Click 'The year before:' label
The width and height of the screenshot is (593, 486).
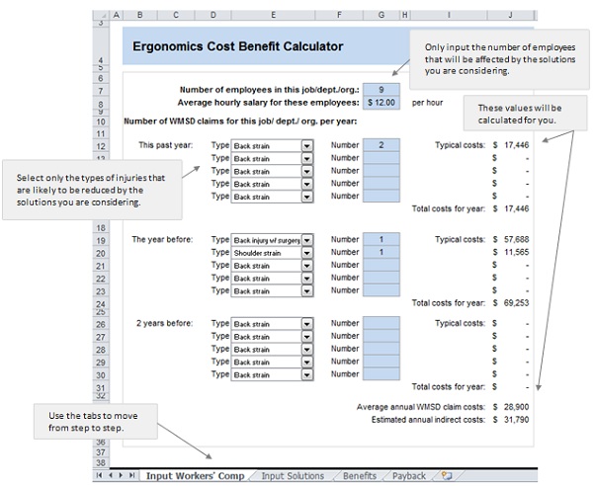(x=162, y=240)
